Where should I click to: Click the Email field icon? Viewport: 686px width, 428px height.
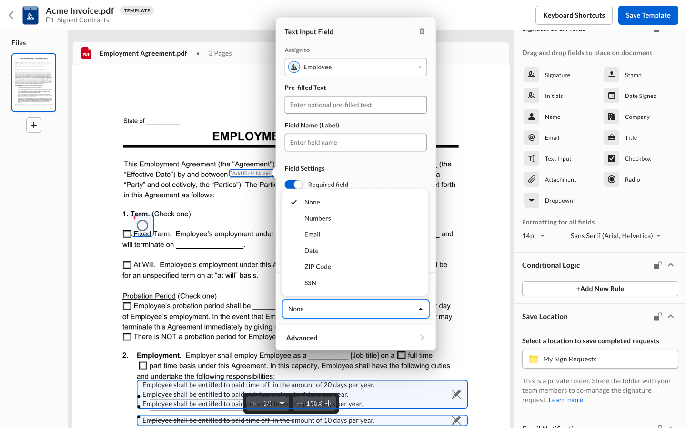pyautogui.click(x=532, y=137)
